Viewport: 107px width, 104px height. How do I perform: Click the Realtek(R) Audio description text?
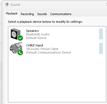tap(38, 34)
